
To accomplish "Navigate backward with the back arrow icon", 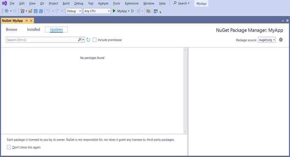I will [7, 11].
